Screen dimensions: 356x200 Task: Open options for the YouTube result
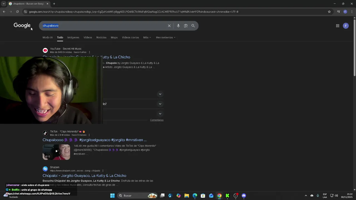[x=89, y=52]
